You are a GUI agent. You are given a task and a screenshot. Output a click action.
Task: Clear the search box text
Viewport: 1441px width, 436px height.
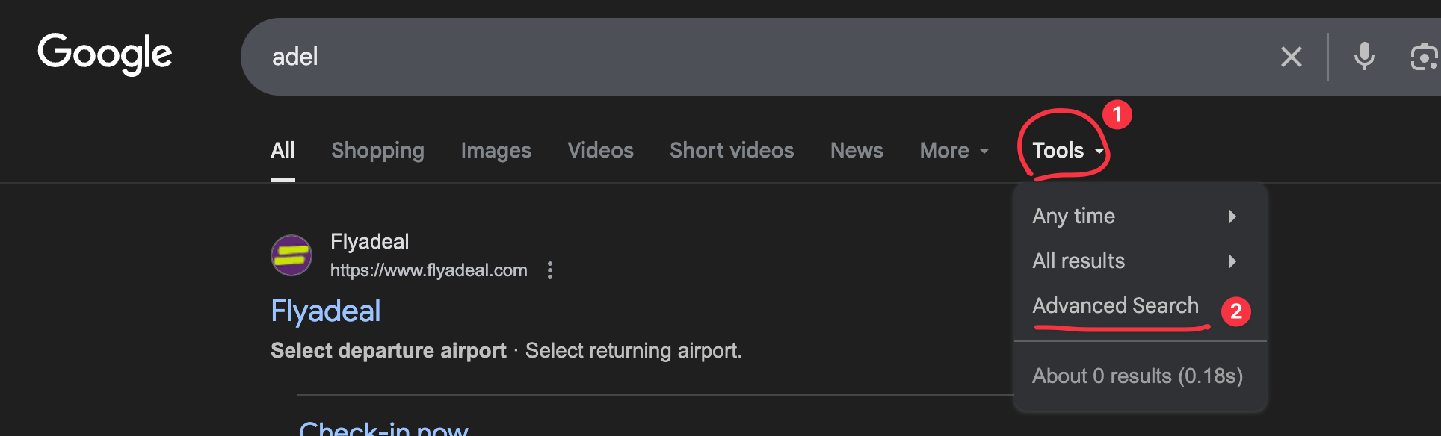coord(1291,57)
